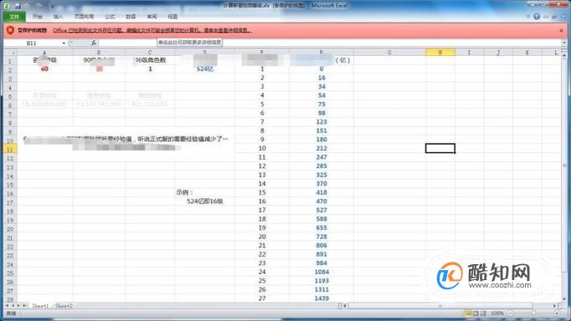Adjust the zoom slider handle
This screenshot has height=321, width=571.
(x=533, y=313)
